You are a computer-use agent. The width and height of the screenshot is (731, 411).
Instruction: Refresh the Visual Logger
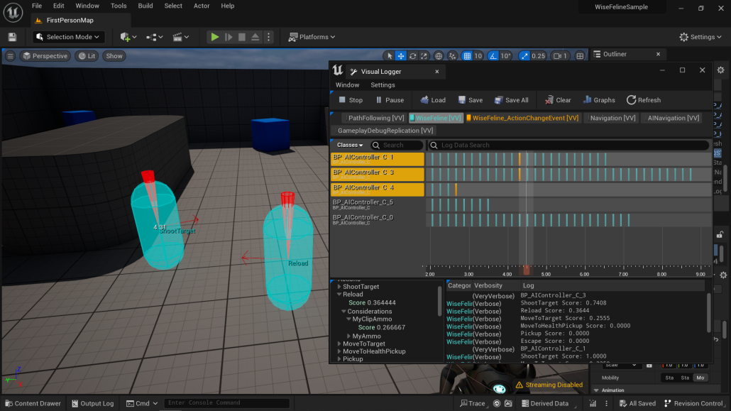644,100
